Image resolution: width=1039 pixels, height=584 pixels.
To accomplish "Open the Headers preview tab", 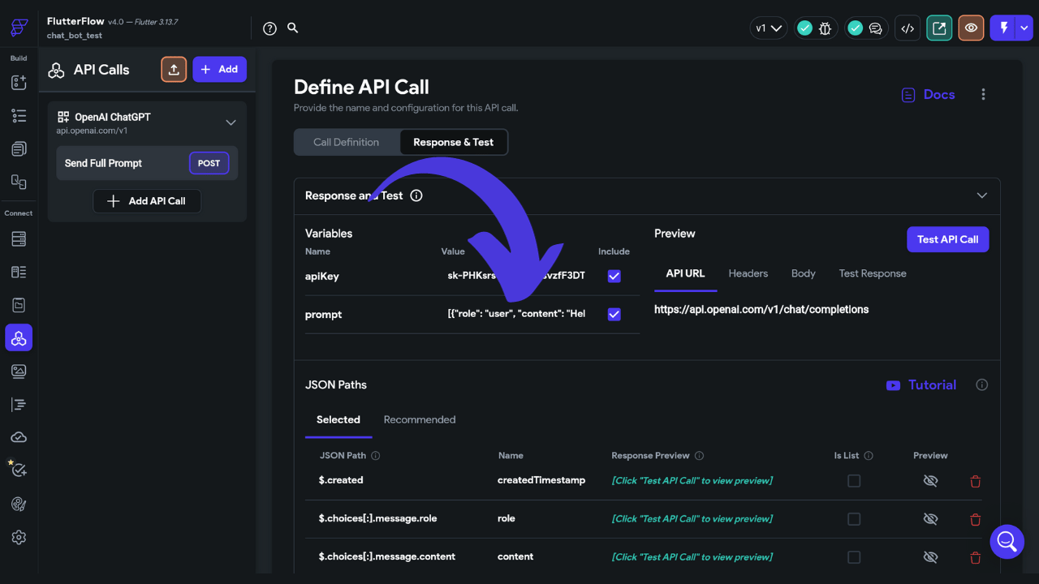I will point(748,274).
